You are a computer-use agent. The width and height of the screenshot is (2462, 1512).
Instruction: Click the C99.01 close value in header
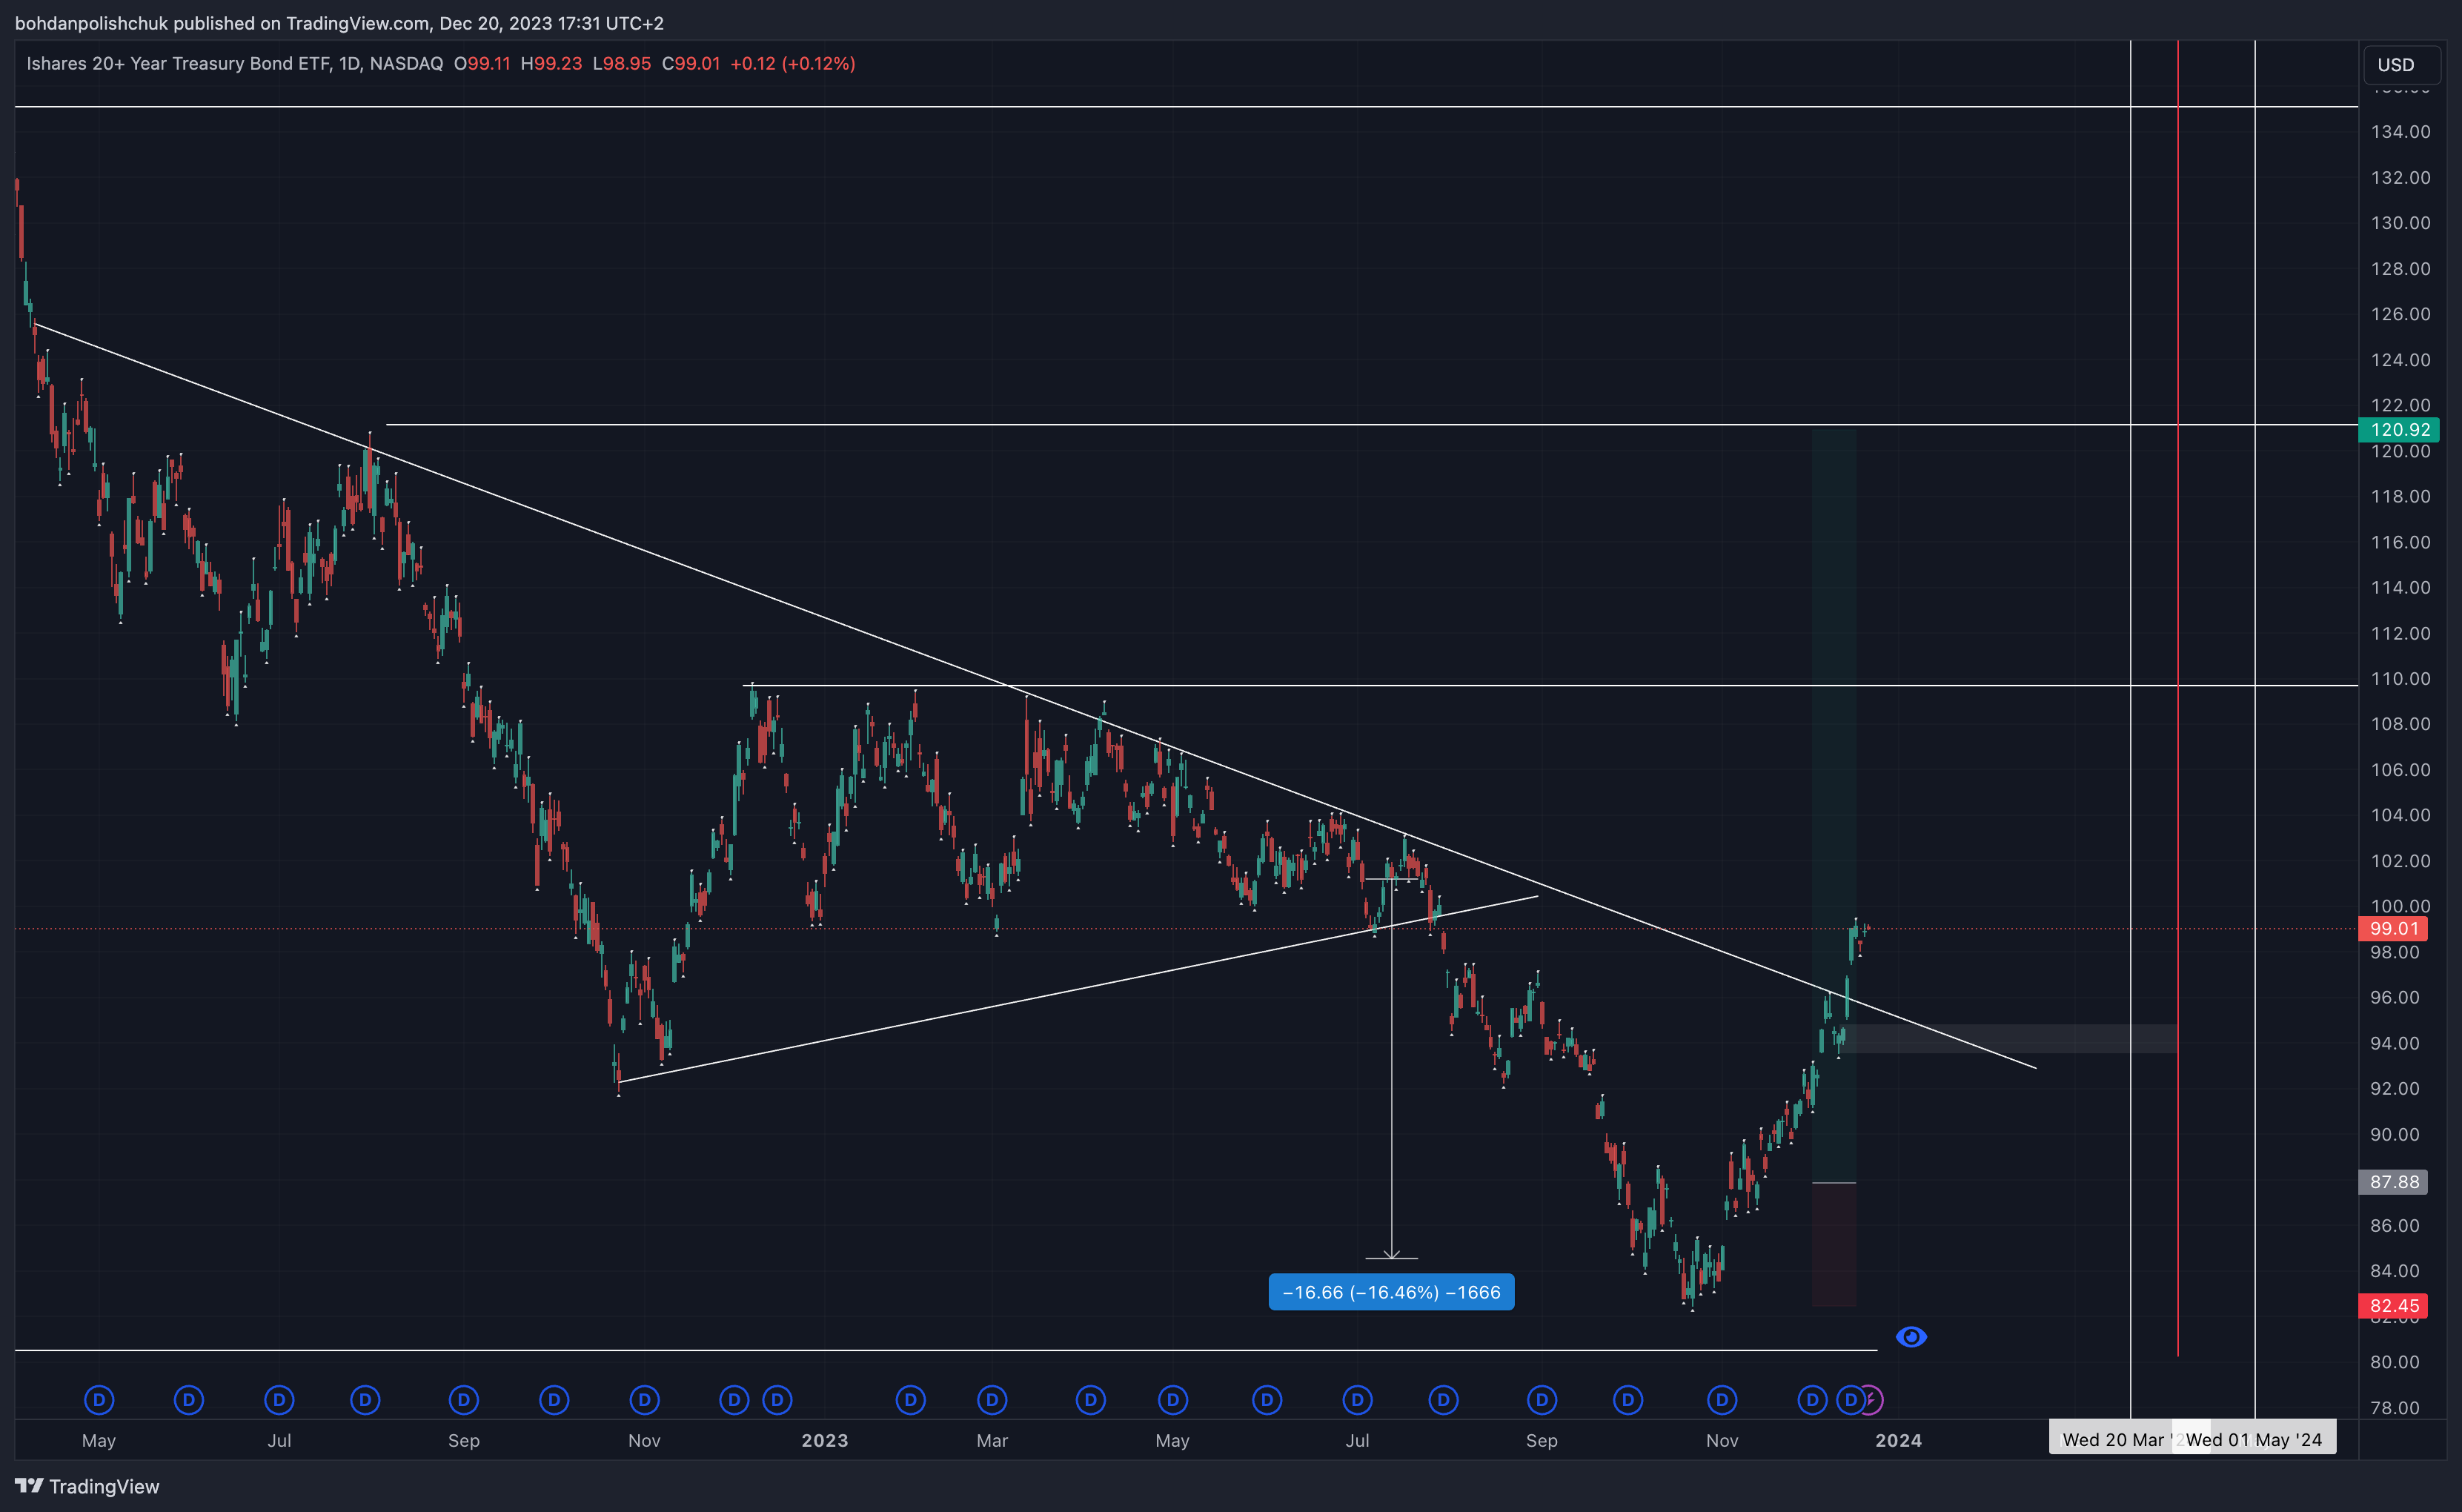point(691,63)
